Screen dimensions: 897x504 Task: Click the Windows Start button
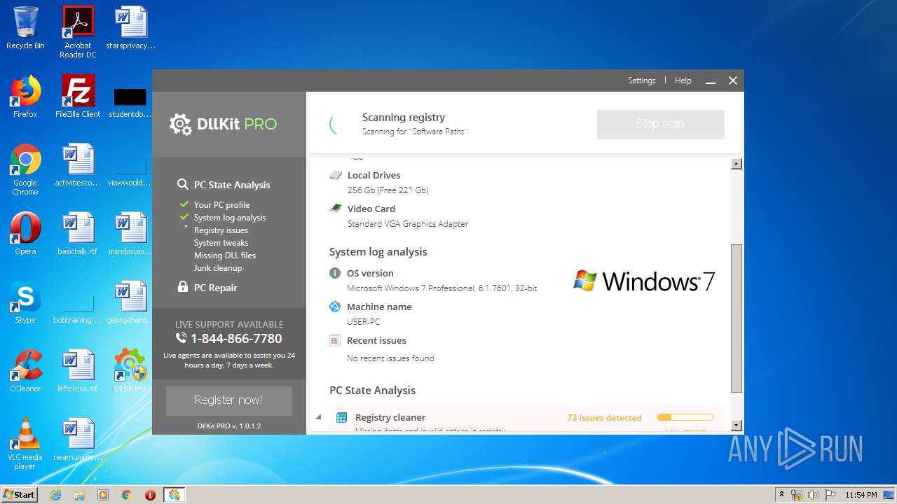point(20,495)
